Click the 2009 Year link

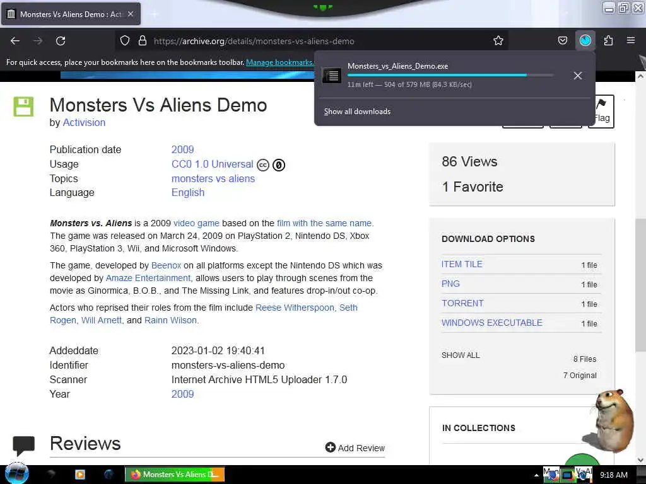coord(182,394)
